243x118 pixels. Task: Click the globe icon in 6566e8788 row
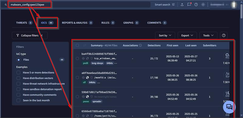click(87, 116)
